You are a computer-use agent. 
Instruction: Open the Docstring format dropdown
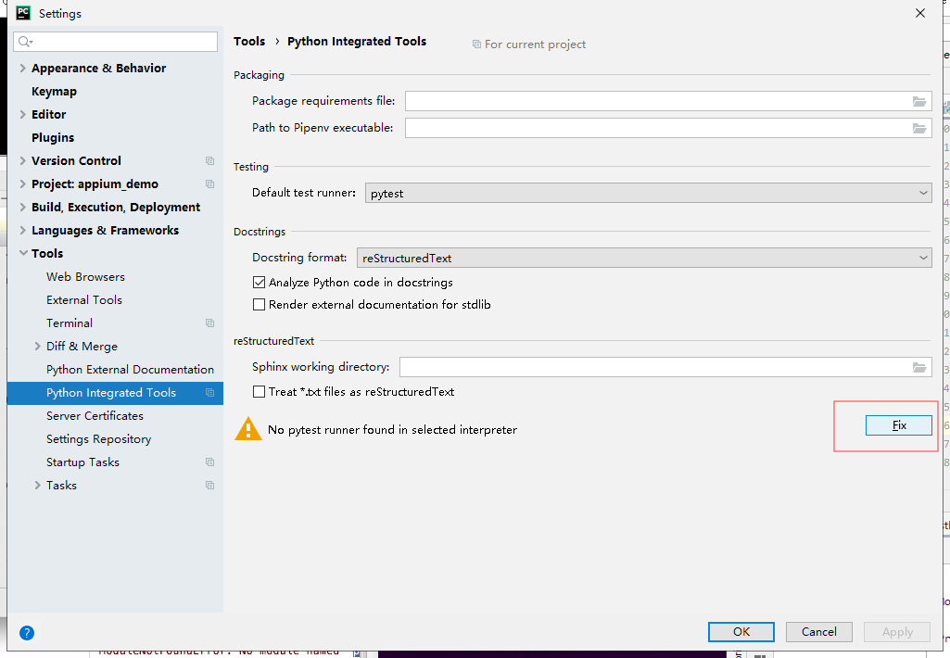[644, 259]
